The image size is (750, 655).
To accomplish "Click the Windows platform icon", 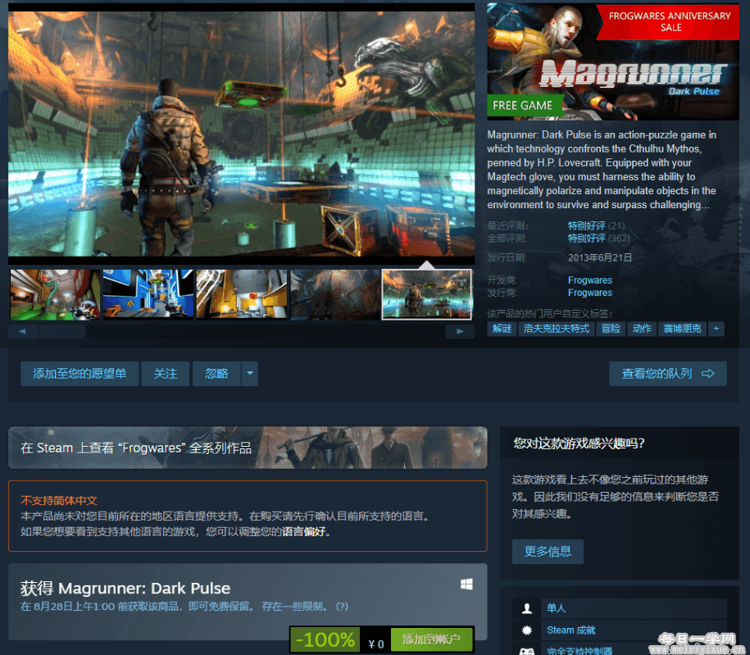I will point(466,584).
